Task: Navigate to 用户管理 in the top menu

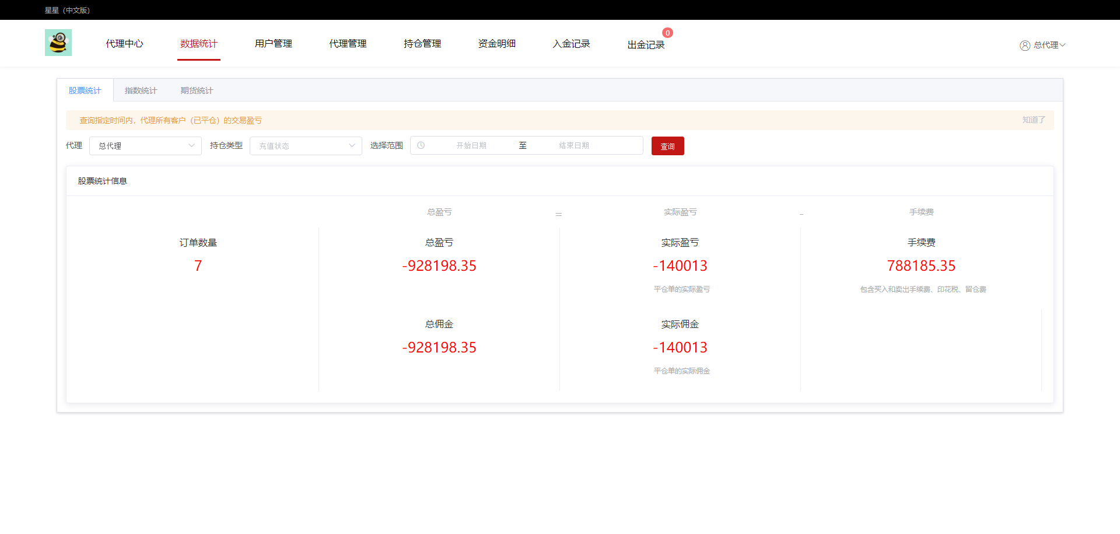Action: point(272,43)
